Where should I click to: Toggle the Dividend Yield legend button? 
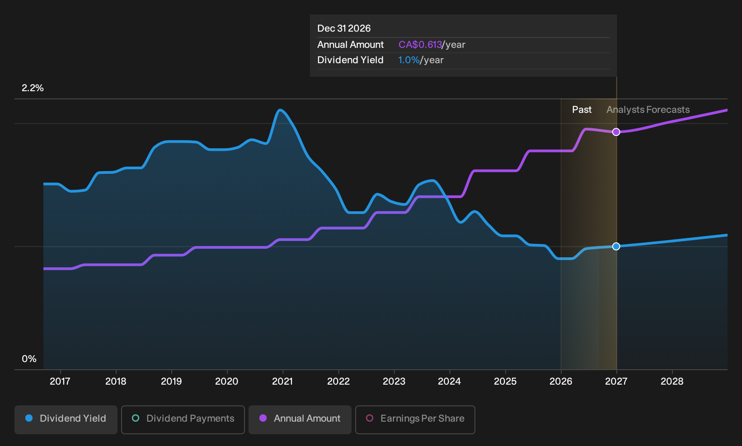(x=66, y=419)
